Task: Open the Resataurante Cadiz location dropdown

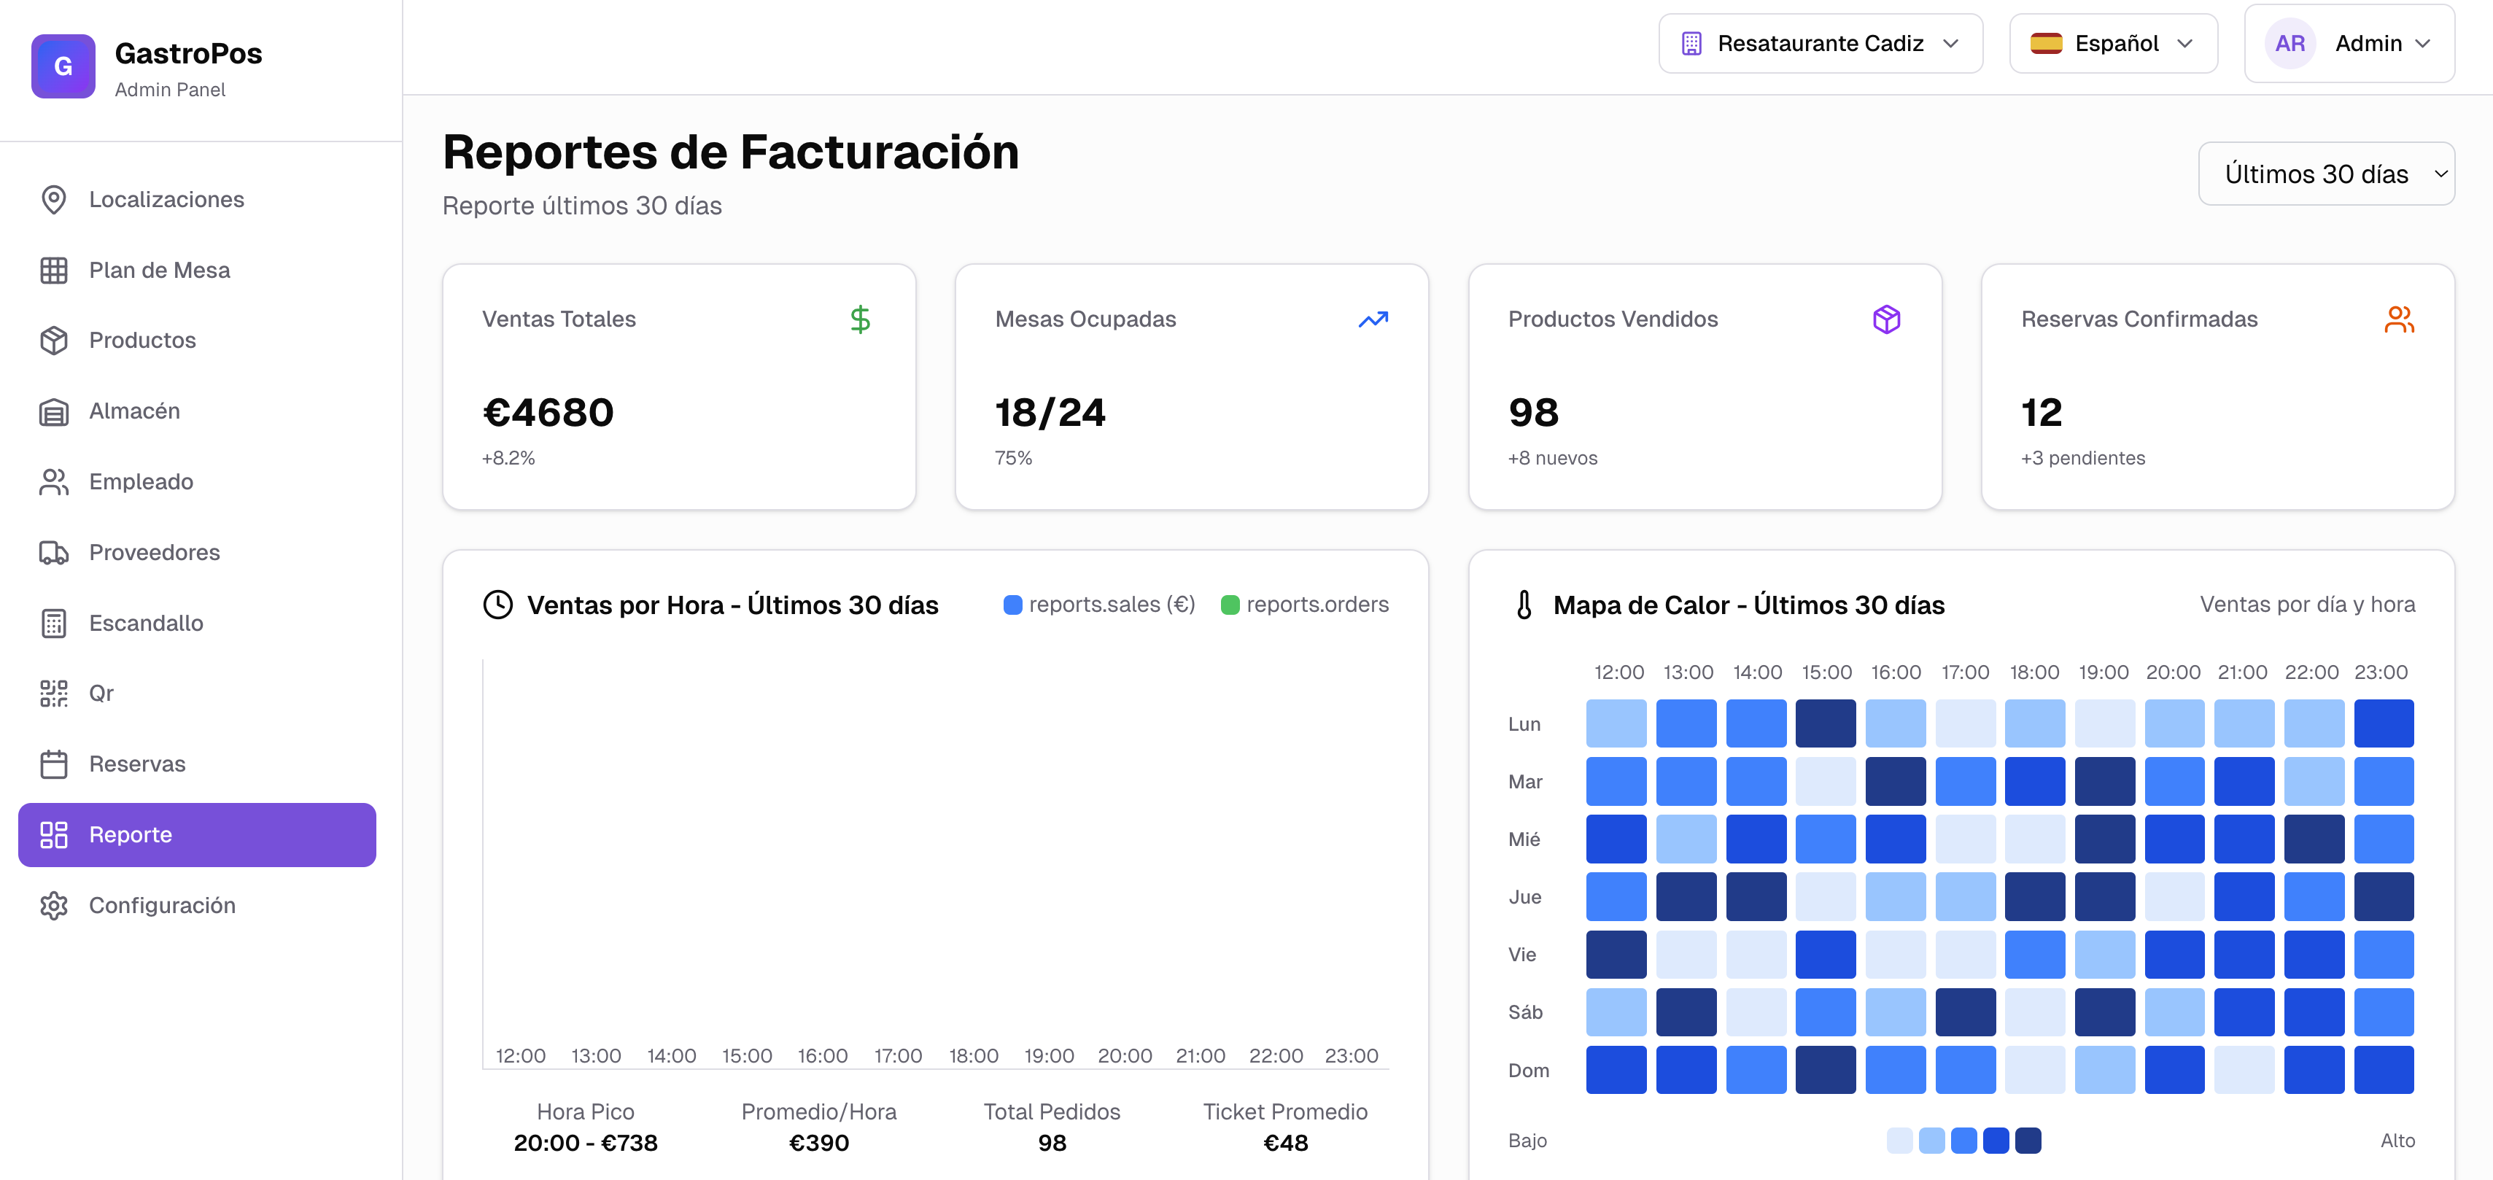Action: (1820, 44)
